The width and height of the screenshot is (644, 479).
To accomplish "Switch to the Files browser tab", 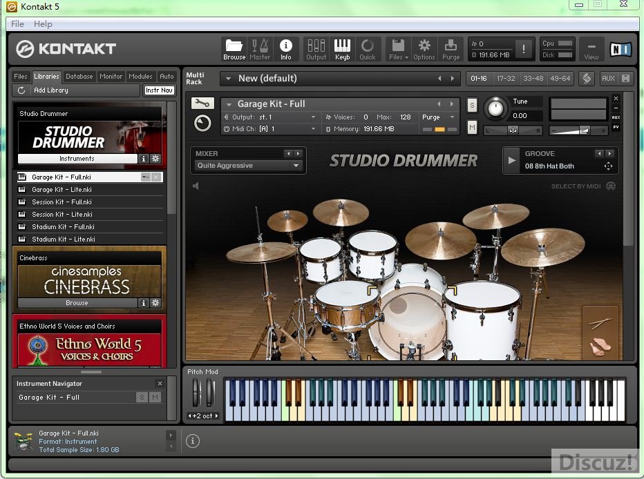I will [21, 77].
